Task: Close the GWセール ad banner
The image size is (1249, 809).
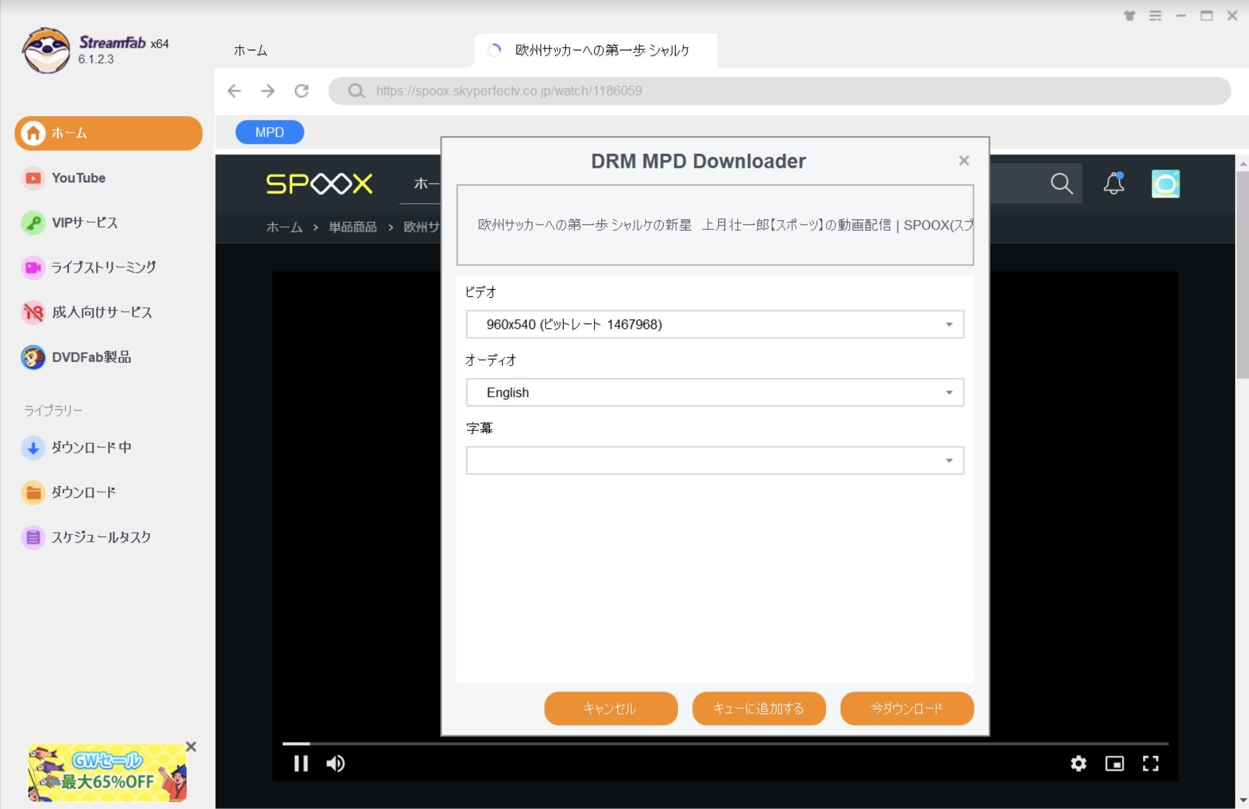Action: coord(191,747)
